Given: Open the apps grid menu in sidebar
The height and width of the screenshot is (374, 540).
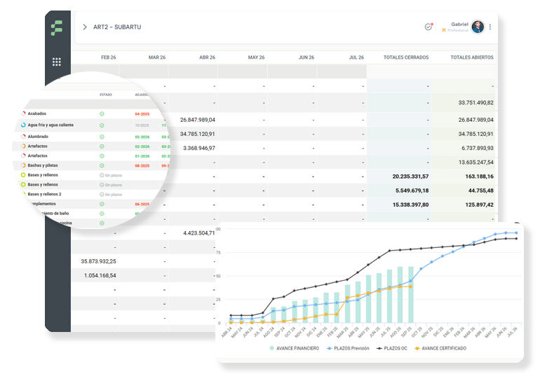Looking at the screenshot, I should click(x=57, y=62).
